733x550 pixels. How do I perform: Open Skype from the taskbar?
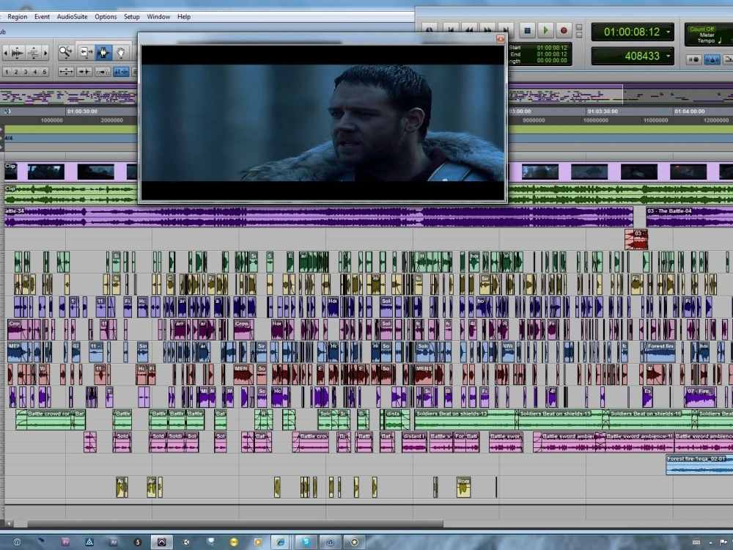pos(306,542)
